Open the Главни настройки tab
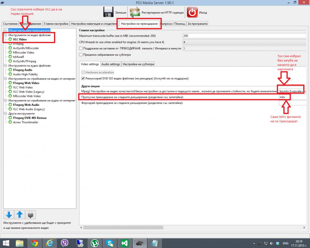 pos(56,23)
